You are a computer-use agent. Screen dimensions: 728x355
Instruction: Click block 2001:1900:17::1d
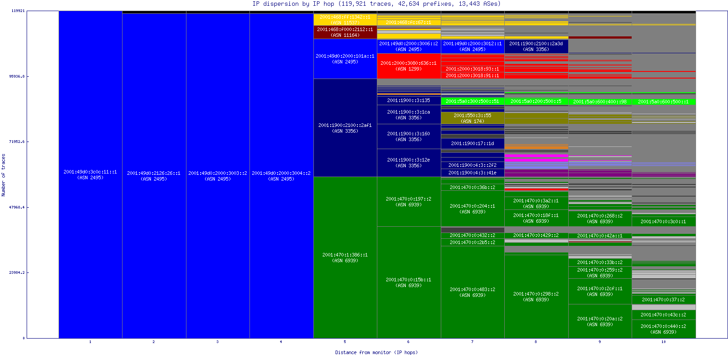click(x=473, y=143)
